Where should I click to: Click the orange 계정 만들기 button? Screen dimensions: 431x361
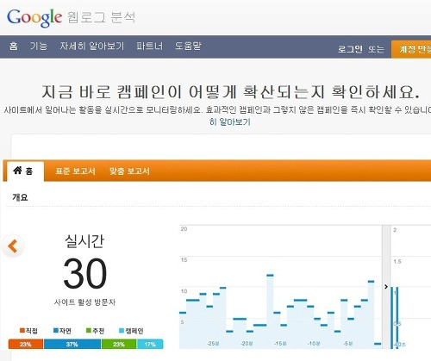click(411, 49)
